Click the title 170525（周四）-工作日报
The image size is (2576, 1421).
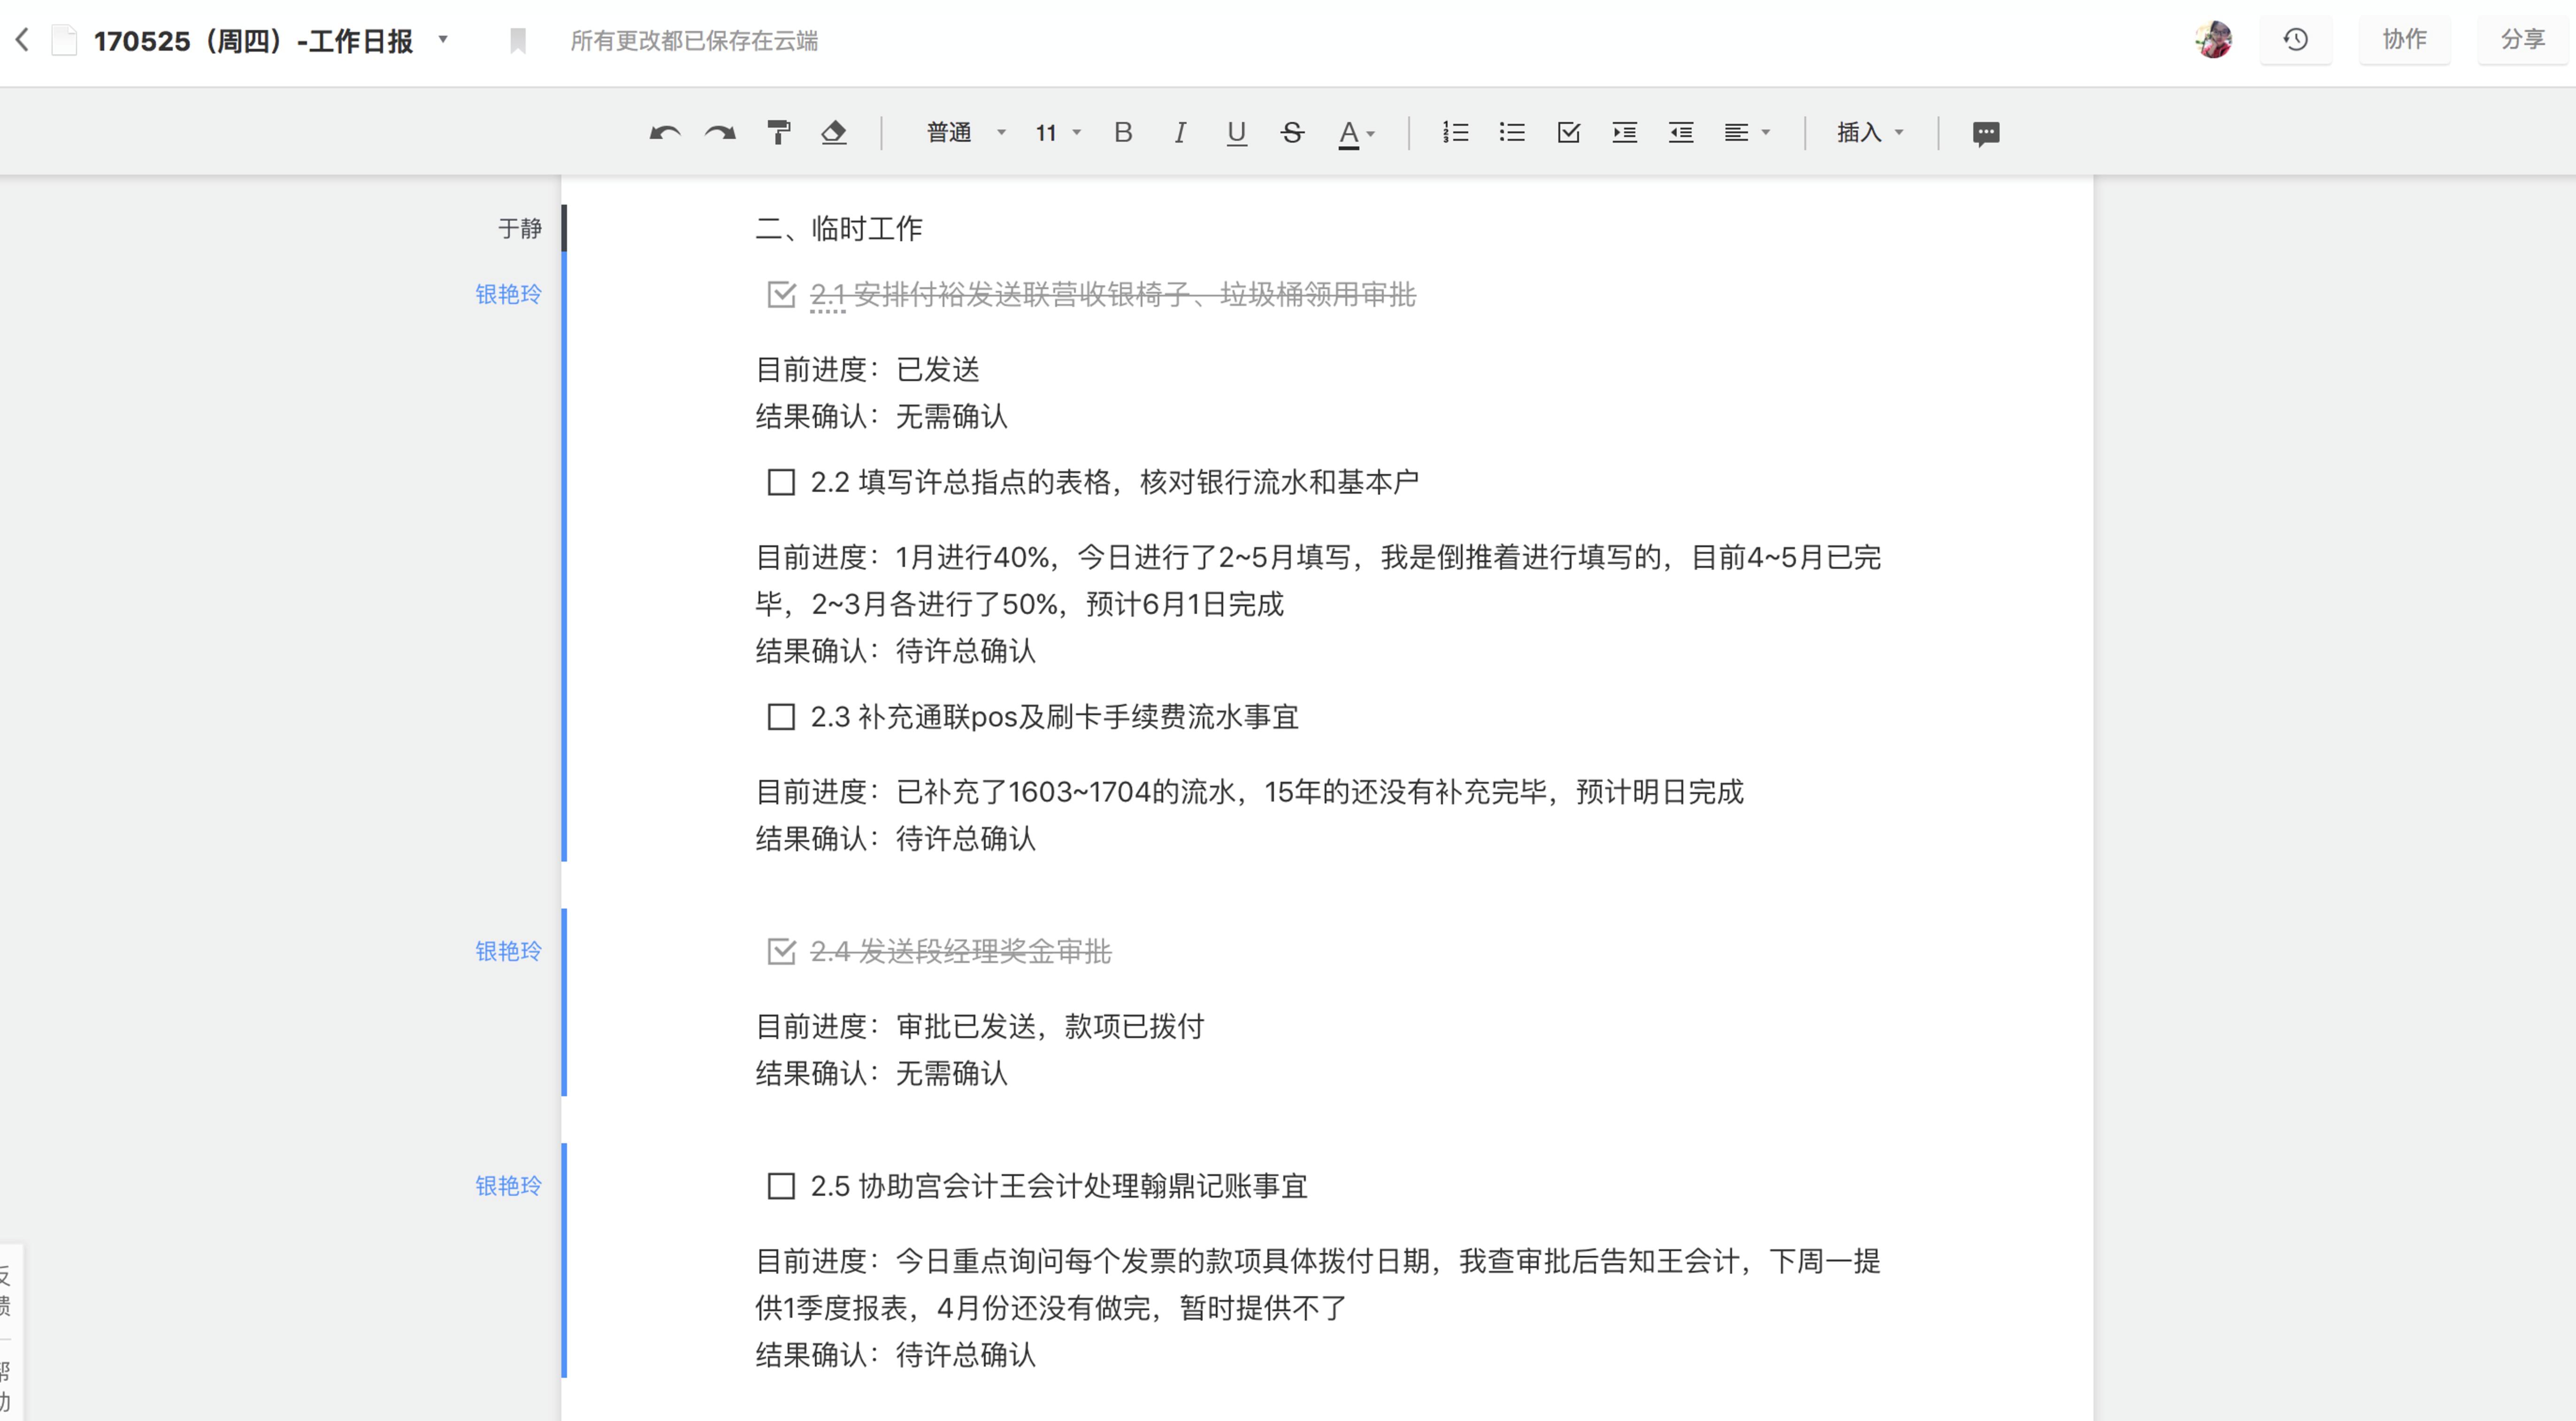253,40
